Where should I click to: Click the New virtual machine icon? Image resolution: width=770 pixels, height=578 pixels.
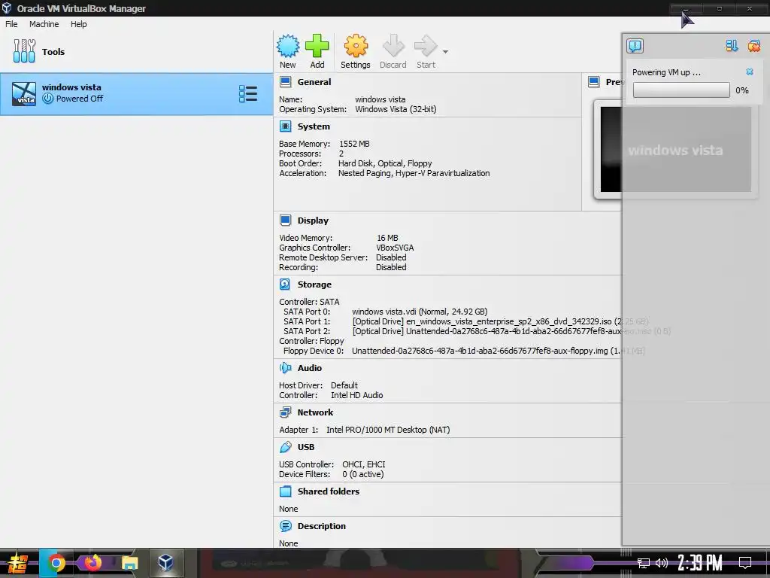click(x=288, y=46)
